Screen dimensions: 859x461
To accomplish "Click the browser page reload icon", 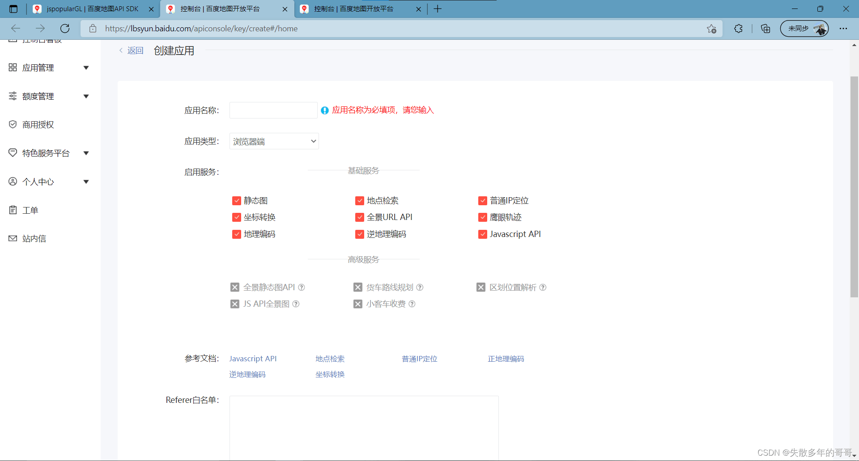I will pos(65,28).
